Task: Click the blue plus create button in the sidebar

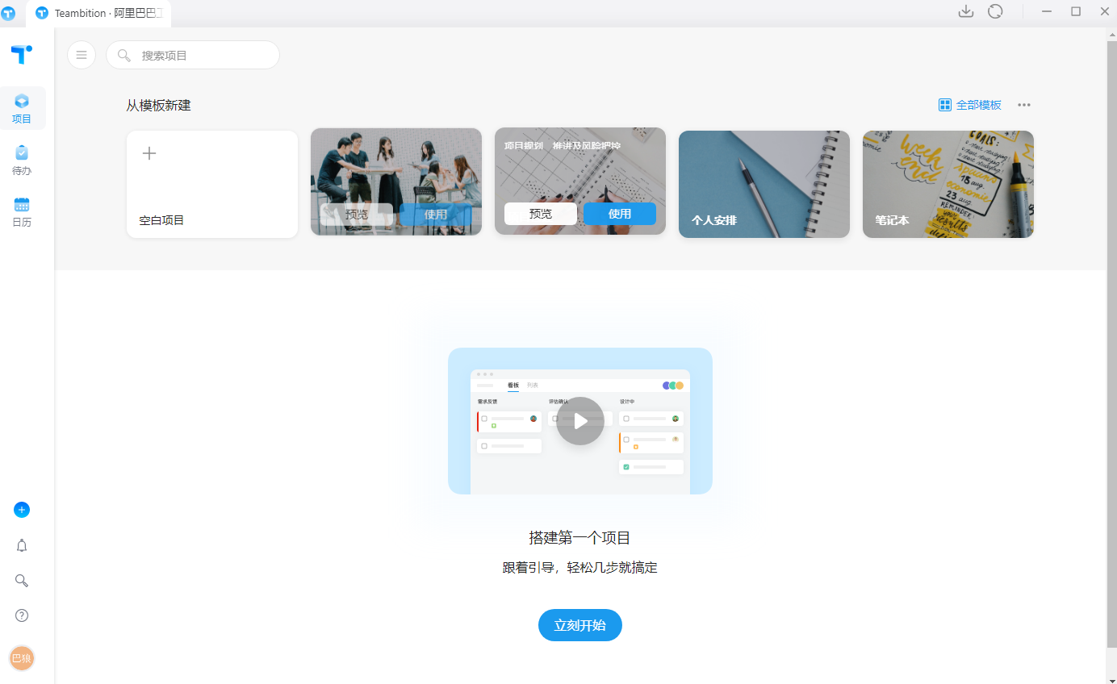Action: click(x=22, y=510)
